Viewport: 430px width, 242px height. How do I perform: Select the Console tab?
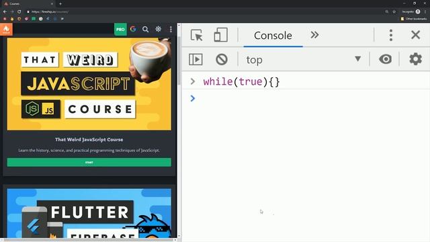(x=273, y=36)
